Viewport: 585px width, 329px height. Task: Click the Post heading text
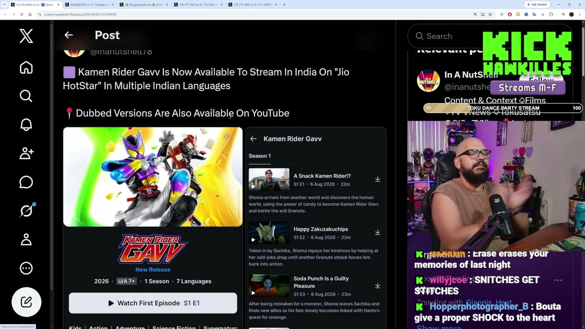pos(107,35)
